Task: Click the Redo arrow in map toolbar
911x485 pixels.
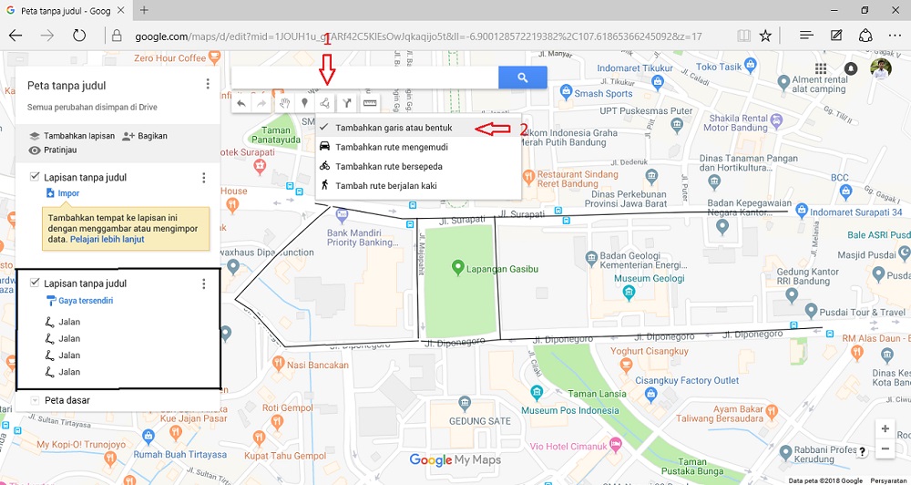Action: point(262,104)
